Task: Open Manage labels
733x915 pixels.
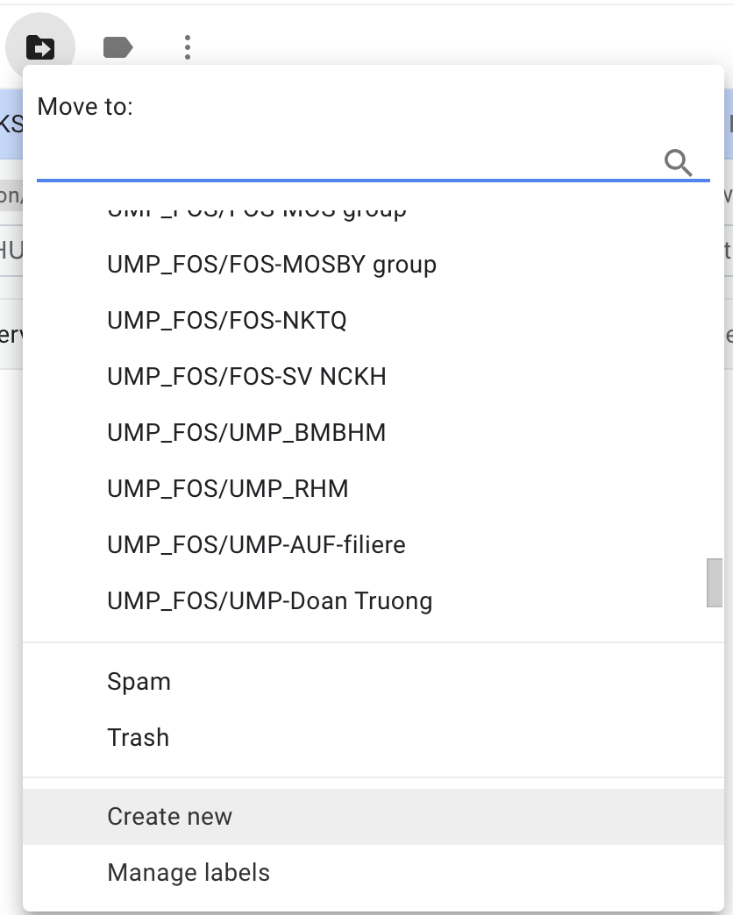Action: [x=189, y=873]
